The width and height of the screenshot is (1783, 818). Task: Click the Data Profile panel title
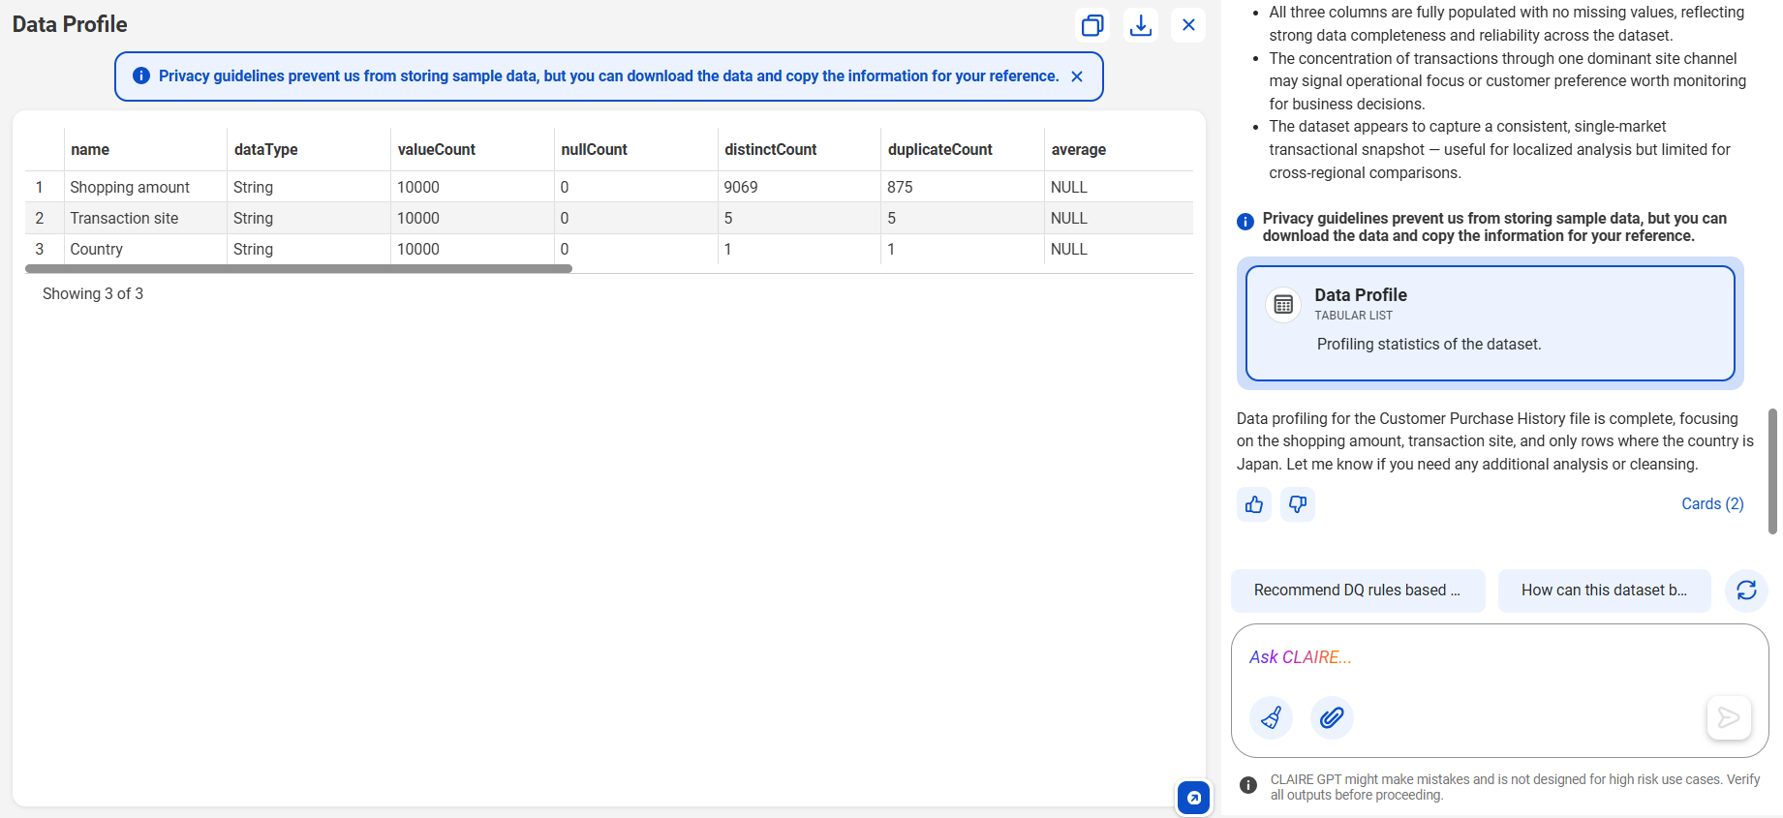[x=70, y=24]
